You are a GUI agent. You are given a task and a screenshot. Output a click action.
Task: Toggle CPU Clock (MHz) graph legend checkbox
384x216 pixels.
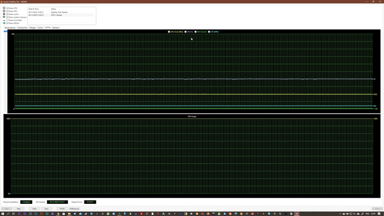169,32
